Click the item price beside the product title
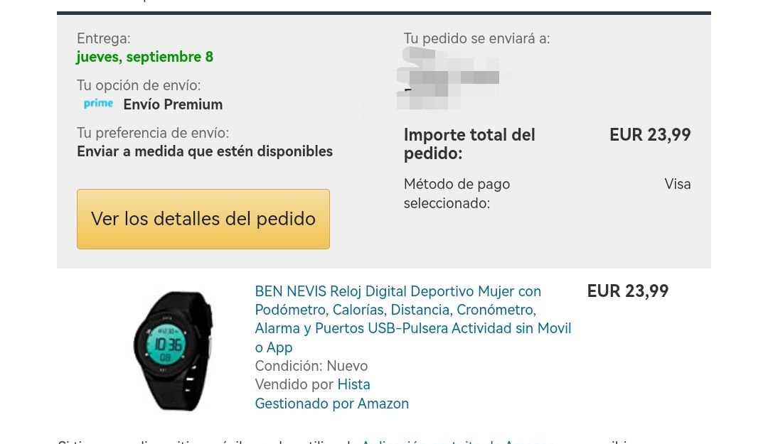The width and height of the screenshot is (768, 444). tap(627, 291)
